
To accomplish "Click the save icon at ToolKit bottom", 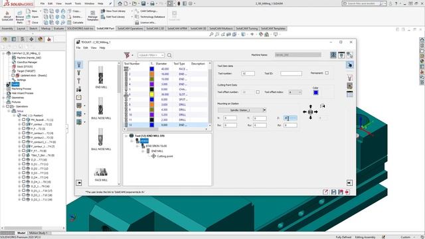I will point(333,192).
